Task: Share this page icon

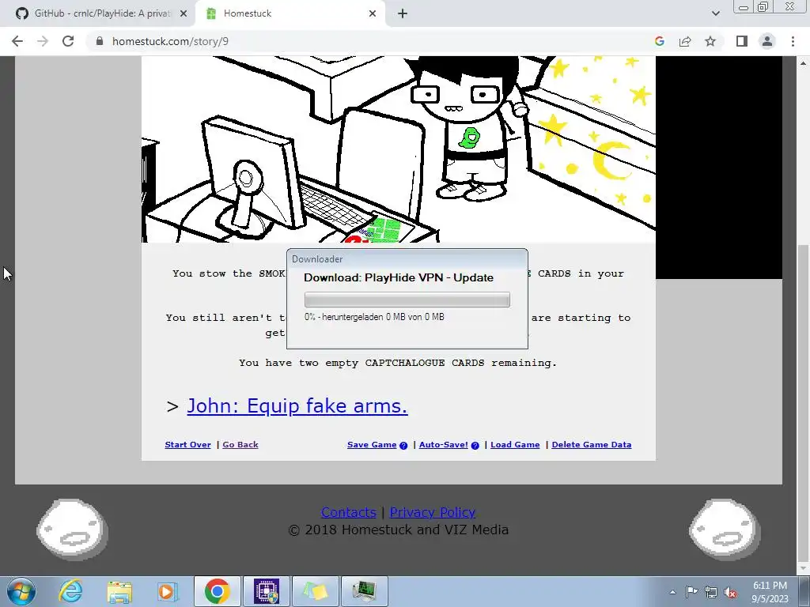Action: (685, 41)
